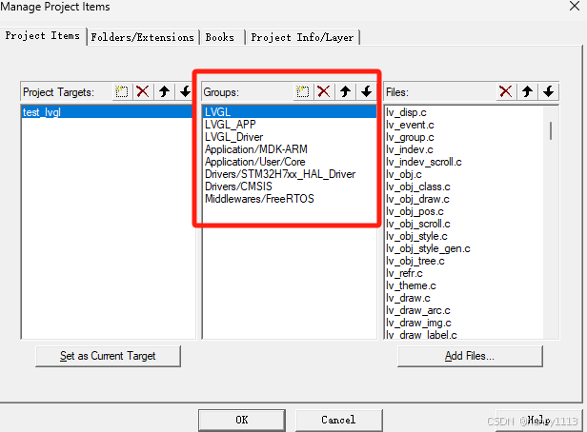Create a new project target

pyautogui.click(x=122, y=91)
